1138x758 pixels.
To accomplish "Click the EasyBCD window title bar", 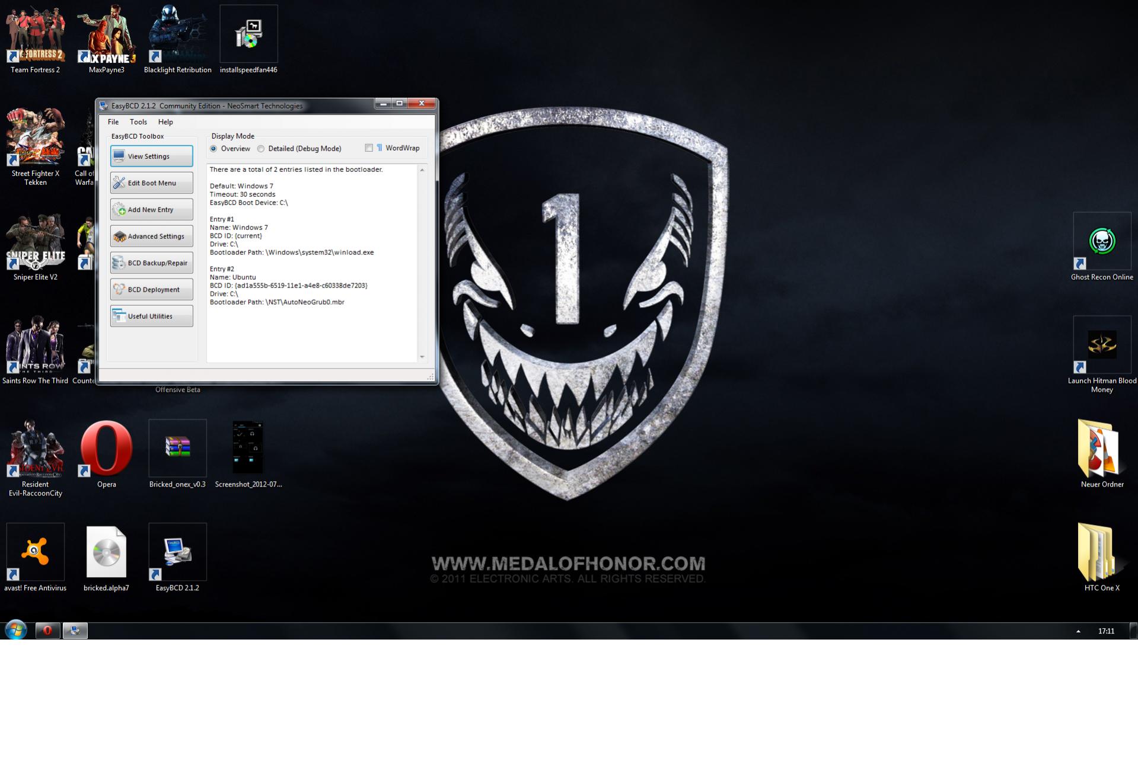I will click(x=237, y=105).
